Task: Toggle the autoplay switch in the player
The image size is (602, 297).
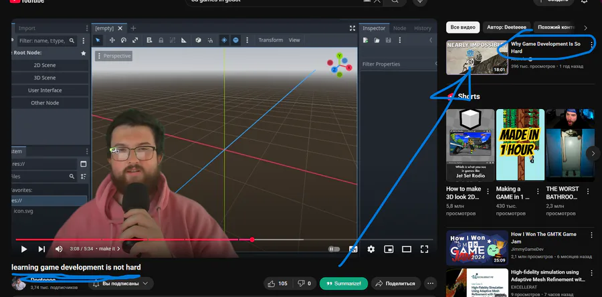Action: (334, 249)
